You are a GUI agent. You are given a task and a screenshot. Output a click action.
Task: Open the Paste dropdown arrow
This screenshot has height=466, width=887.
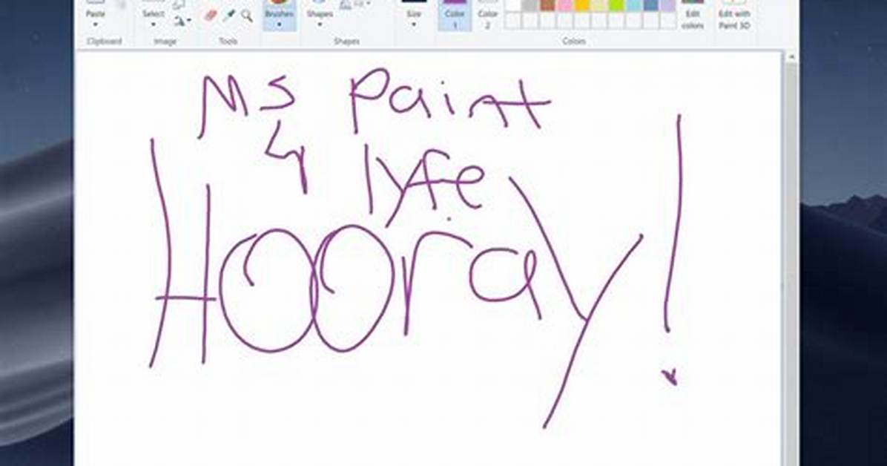click(96, 24)
